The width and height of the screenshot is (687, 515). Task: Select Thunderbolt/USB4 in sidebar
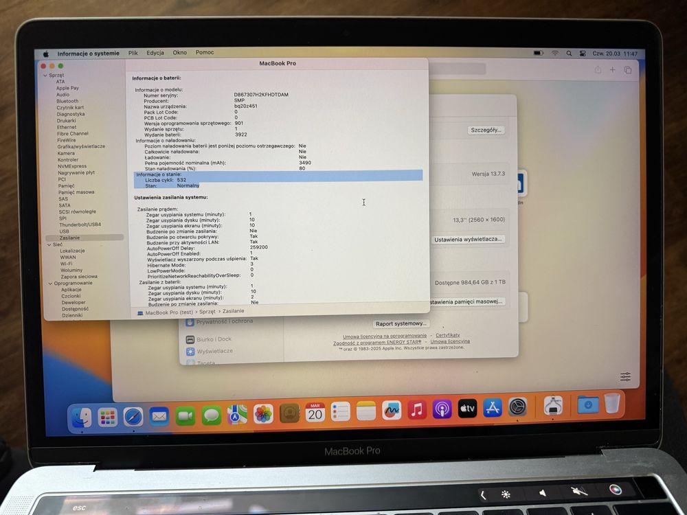click(x=80, y=225)
